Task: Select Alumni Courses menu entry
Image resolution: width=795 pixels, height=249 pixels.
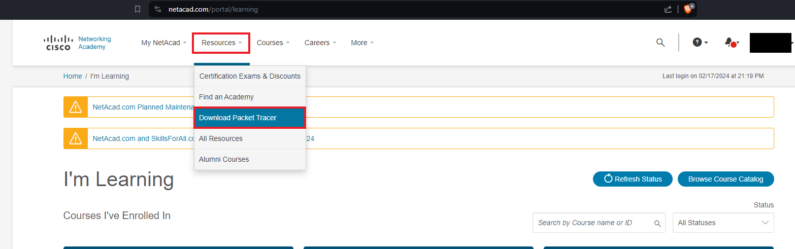Action: pos(250,159)
